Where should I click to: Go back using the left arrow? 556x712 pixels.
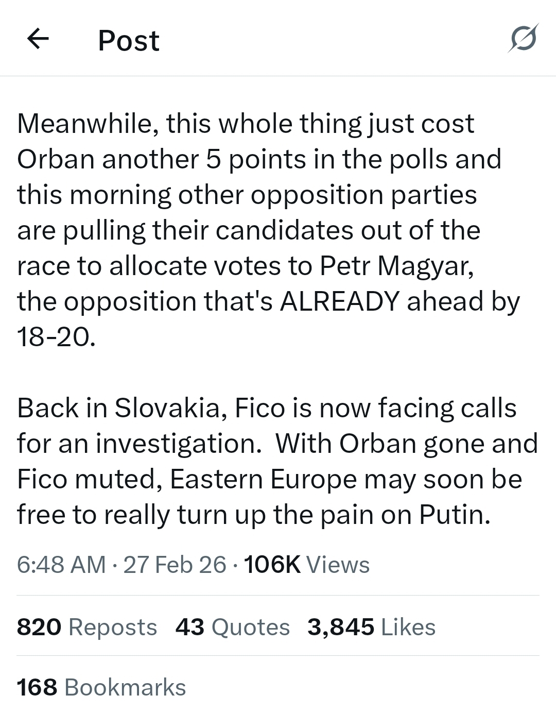click(38, 39)
